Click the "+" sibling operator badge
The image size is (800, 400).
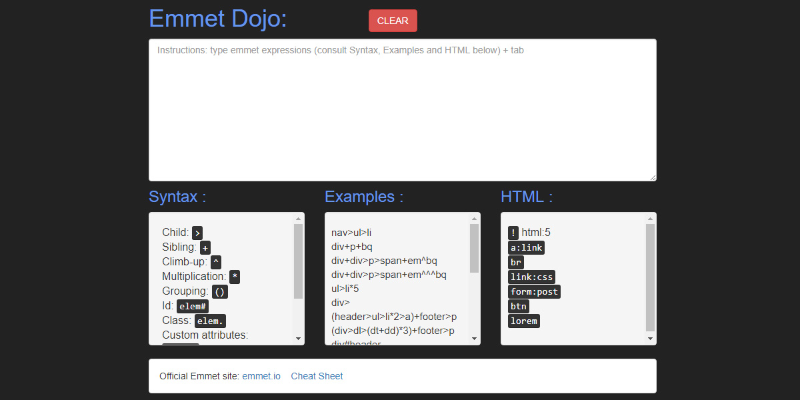pyautogui.click(x=205, y=247)
